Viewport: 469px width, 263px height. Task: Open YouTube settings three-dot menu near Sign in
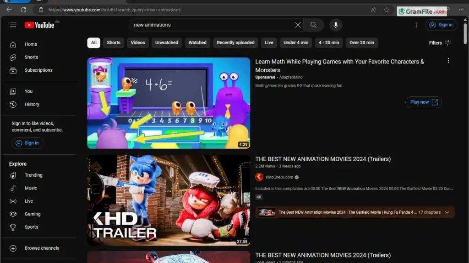click(416, 25)
